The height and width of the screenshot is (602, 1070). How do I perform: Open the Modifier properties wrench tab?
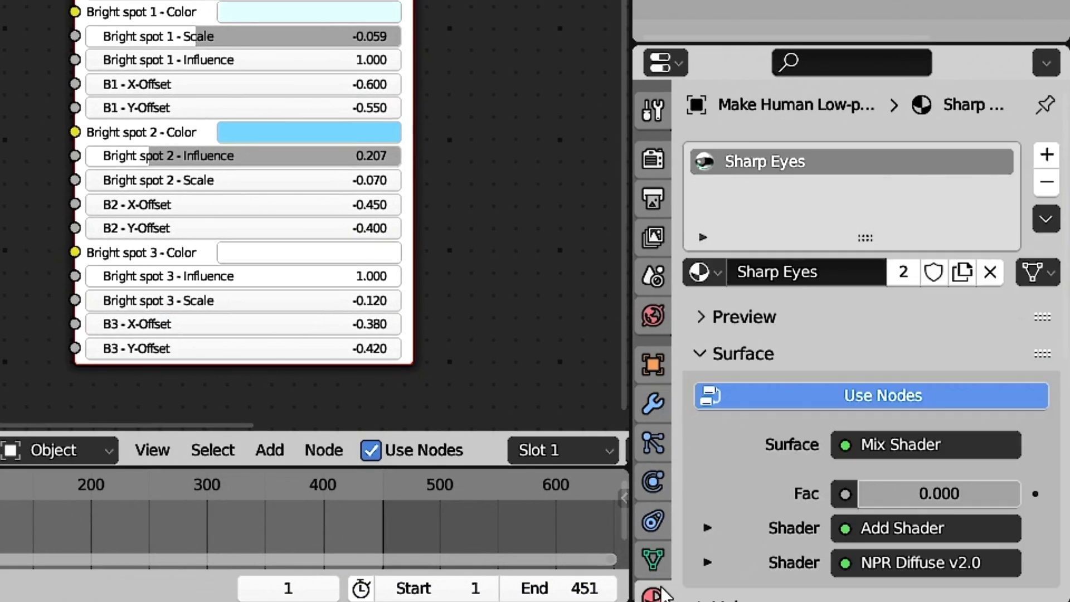click(x=653, y=404)
